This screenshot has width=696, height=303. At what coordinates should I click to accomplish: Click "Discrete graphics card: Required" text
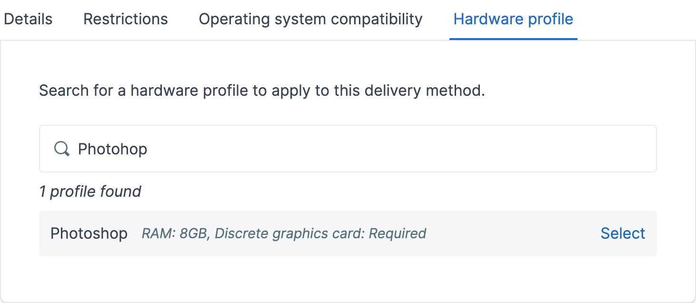point(320,233)
